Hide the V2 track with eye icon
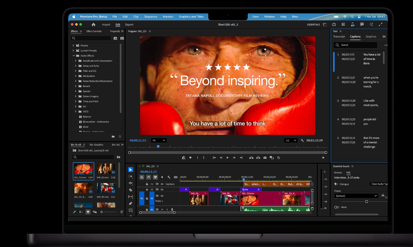Screen dimensions: 413x247 point(162,189)
